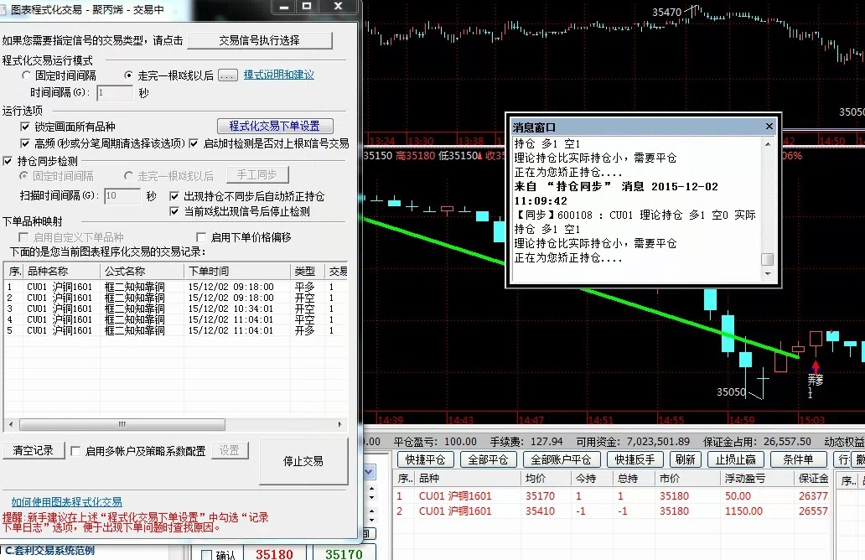Enable 启用下单价格偏移 checkbox
The width and height of the screenshot is (865, 560).
[x=201, y=237]
